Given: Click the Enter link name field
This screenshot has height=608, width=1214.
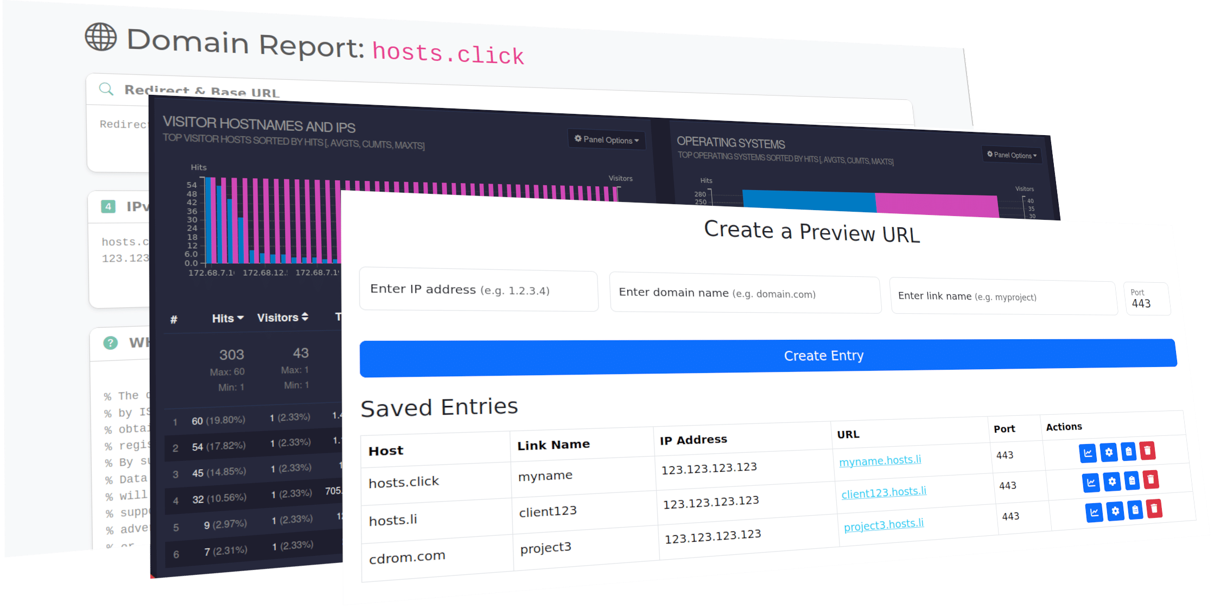Looking at the screenshot, I should pyautogui.click(x=1003, y=297).
